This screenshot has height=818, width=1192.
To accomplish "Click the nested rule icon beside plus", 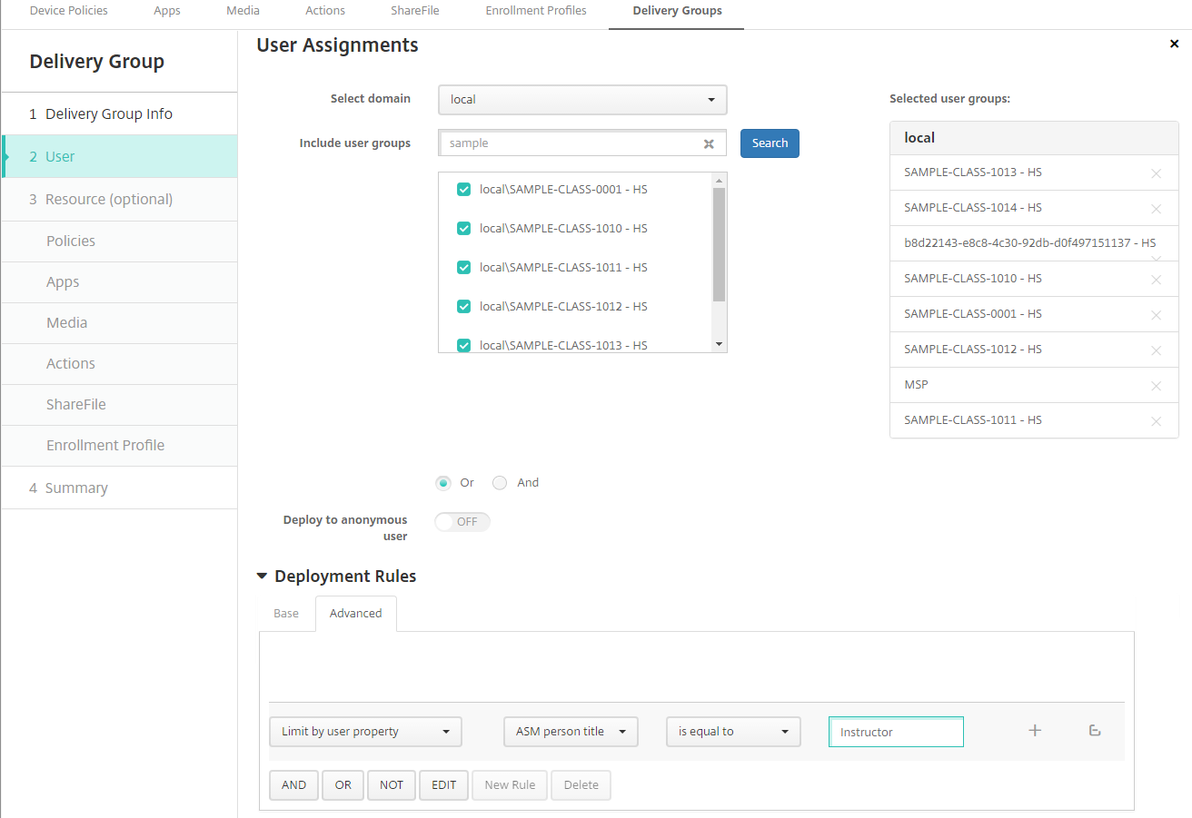I will 1095,731.
